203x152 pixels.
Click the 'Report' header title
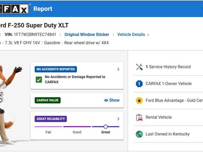[43, 9]
